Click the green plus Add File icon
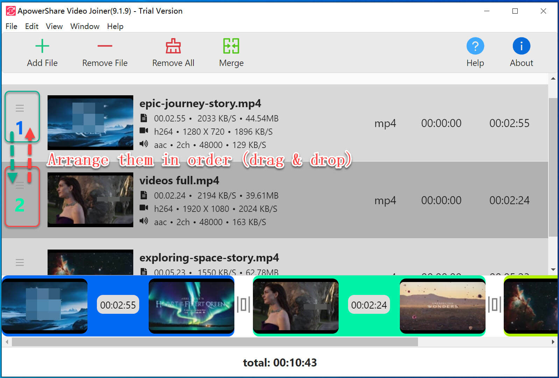The image size is (559, 378). click(x=42, y=46)
